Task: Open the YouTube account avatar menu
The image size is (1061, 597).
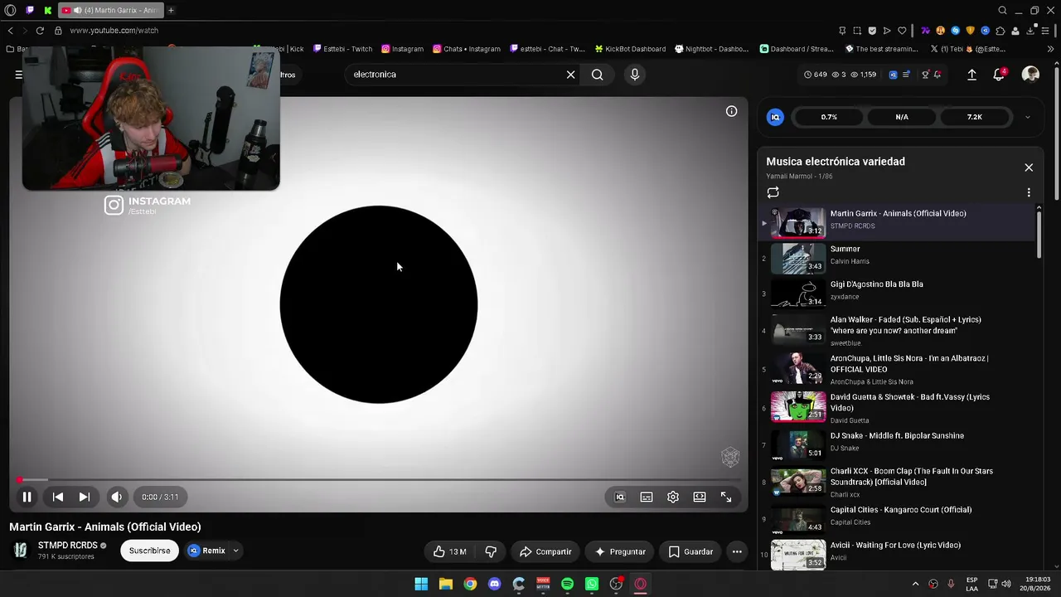Action: (1030, 75)
